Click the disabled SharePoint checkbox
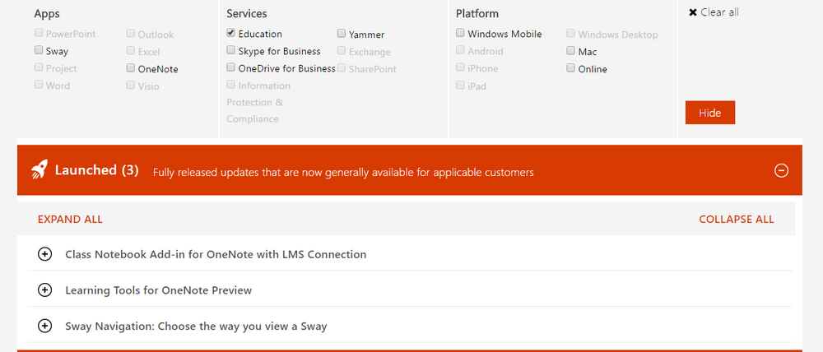 [x=342, y=68]
